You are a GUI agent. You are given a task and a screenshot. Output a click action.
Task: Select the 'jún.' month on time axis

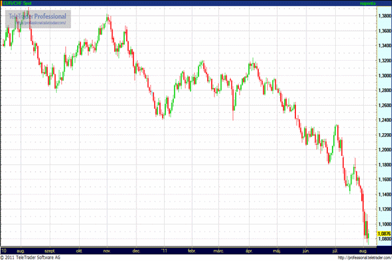point(306,250)
